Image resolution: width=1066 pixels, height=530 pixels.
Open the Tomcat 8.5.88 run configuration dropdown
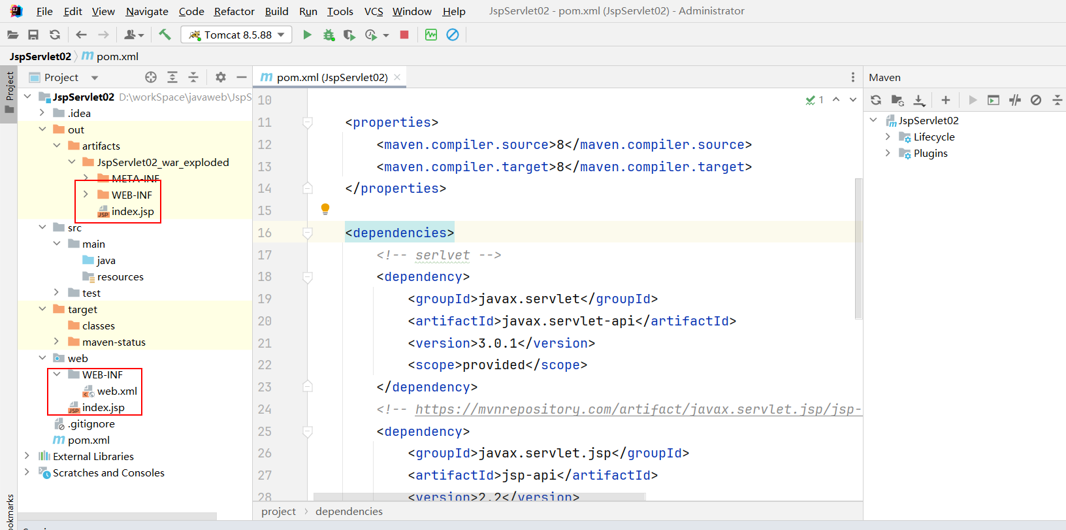point(236,35)
